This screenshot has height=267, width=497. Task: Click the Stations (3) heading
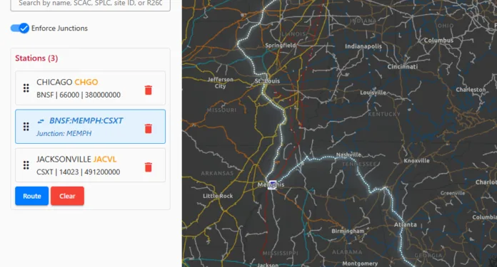coord(36,58)
